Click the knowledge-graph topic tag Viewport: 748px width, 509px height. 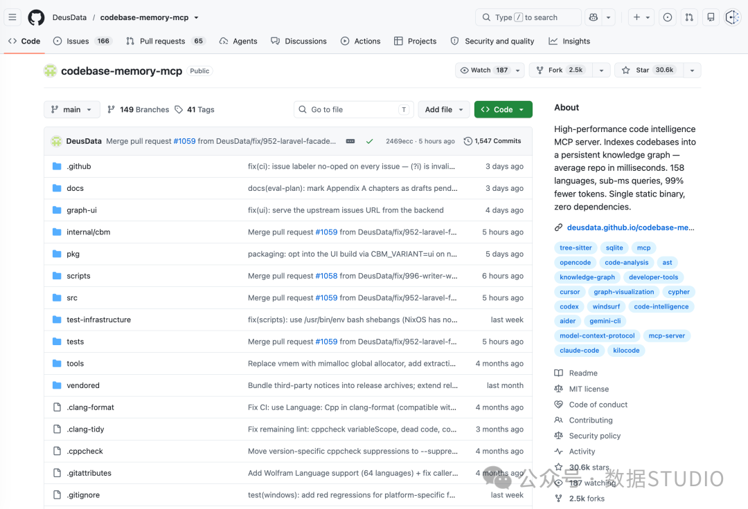click(587, 277)
